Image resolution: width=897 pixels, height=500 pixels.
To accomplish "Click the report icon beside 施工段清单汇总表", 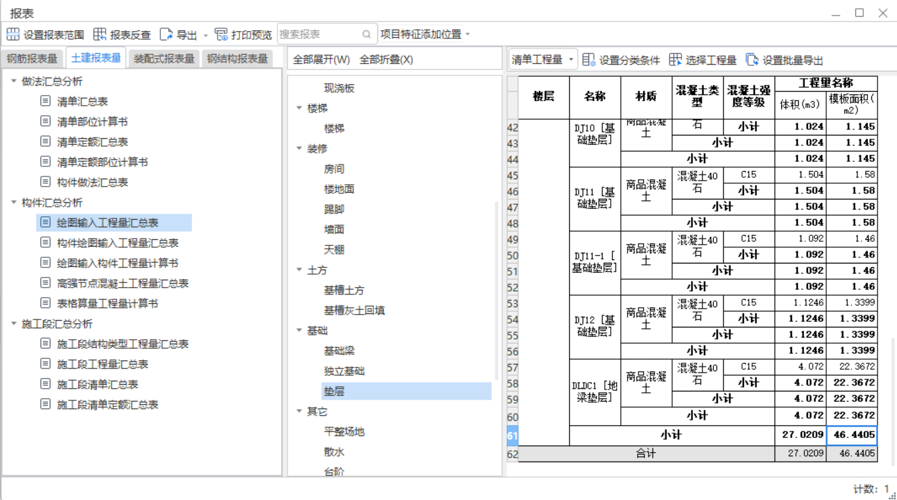I will tap(45, 384).
